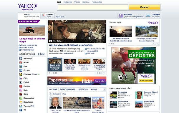
Task: Open the Descenso Rápido special
Action: point(151,92)
